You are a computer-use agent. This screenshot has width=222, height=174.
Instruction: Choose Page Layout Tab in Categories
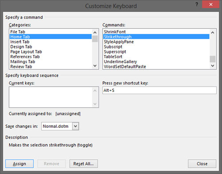26,51
